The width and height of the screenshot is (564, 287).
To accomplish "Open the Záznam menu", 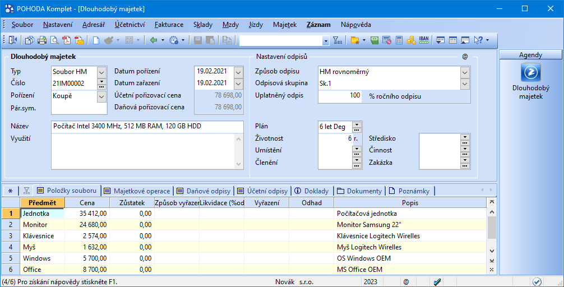I will click(x=318, y=25).
